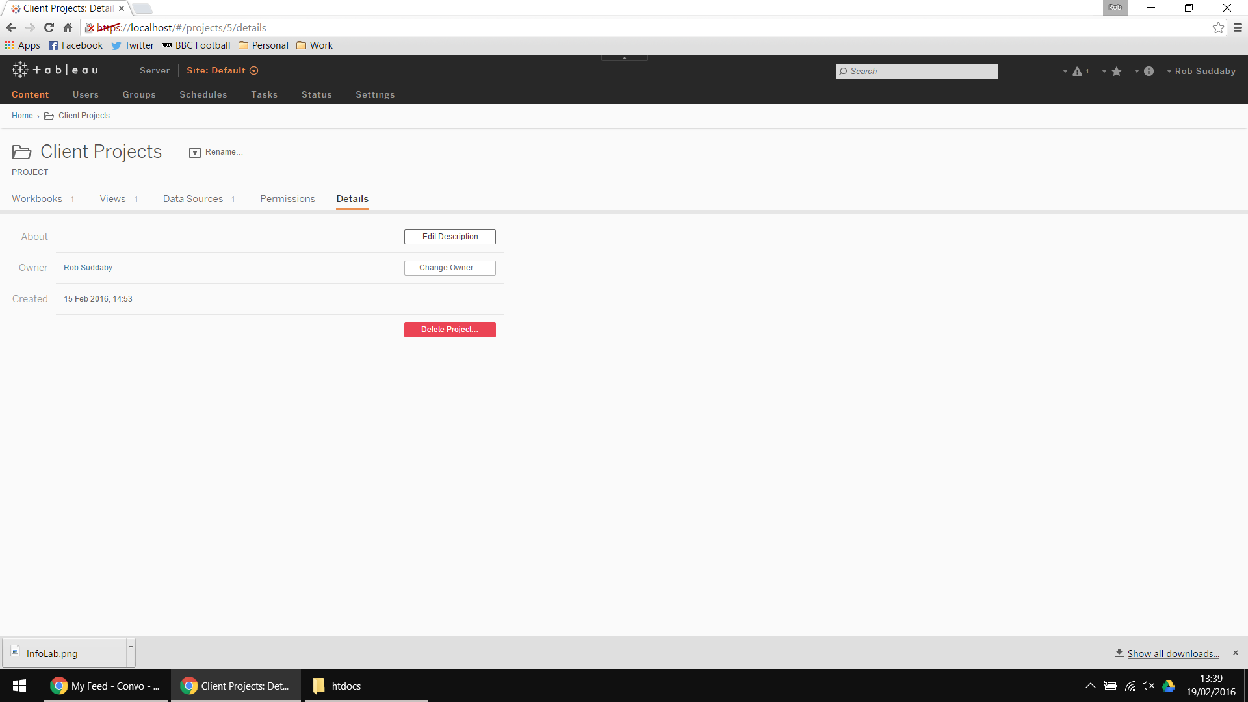Bookmark page with star icon

[1218, 28]
